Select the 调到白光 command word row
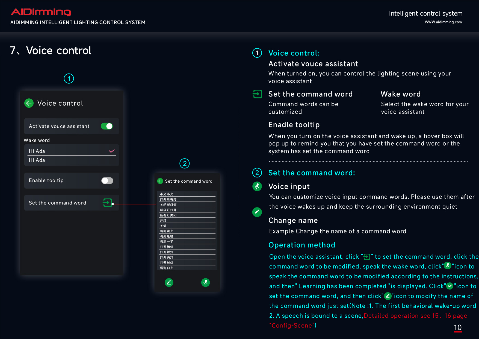This screenshot has height=339, width=479. point(187,268)
